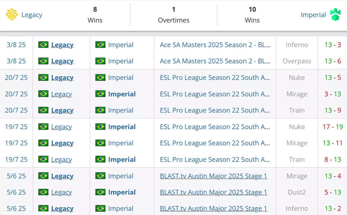Open BLAST.tv Austin Major link in Dust2 row
This screenshot has width=347, height=215.
[213, 192]
